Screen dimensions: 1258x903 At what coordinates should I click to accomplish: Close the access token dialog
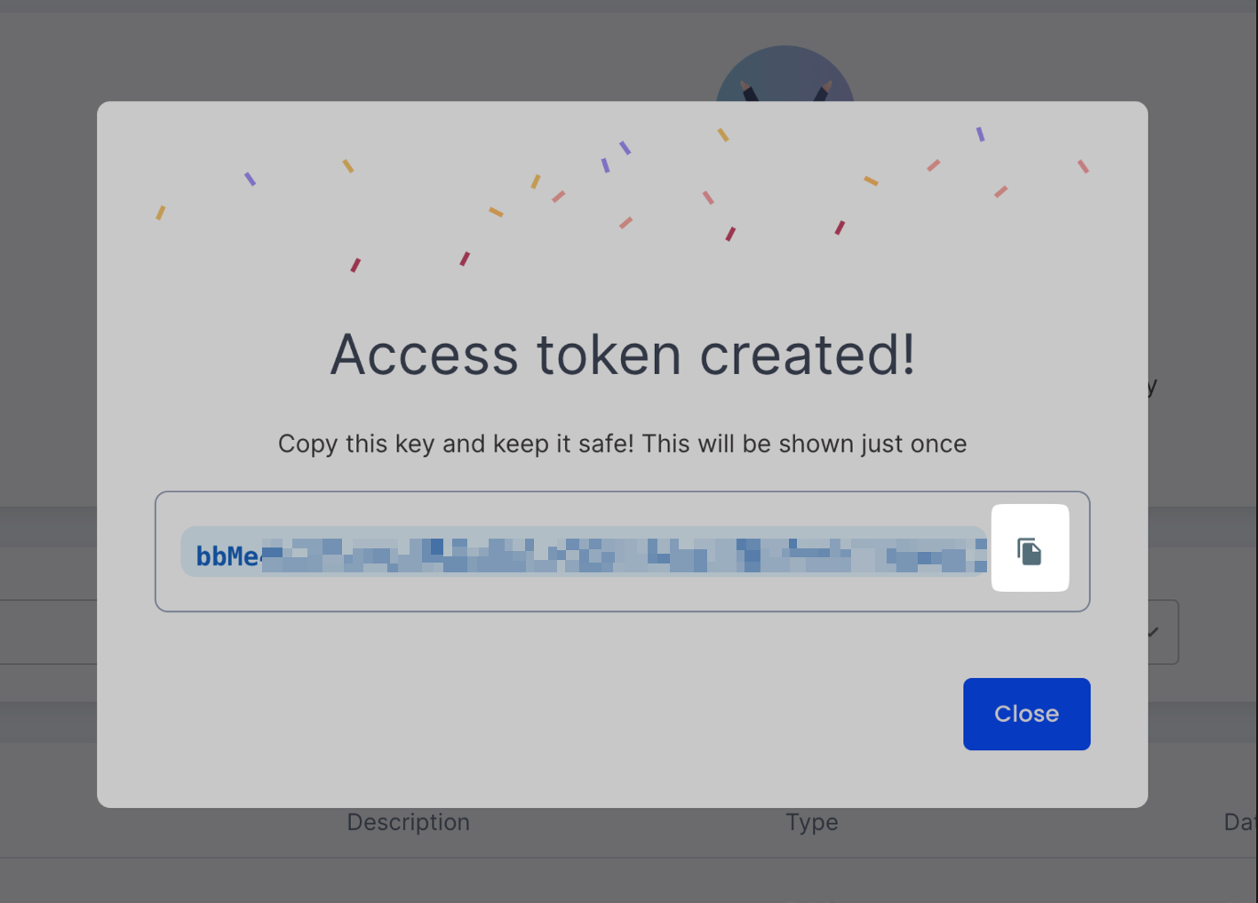coord(1026,714)
